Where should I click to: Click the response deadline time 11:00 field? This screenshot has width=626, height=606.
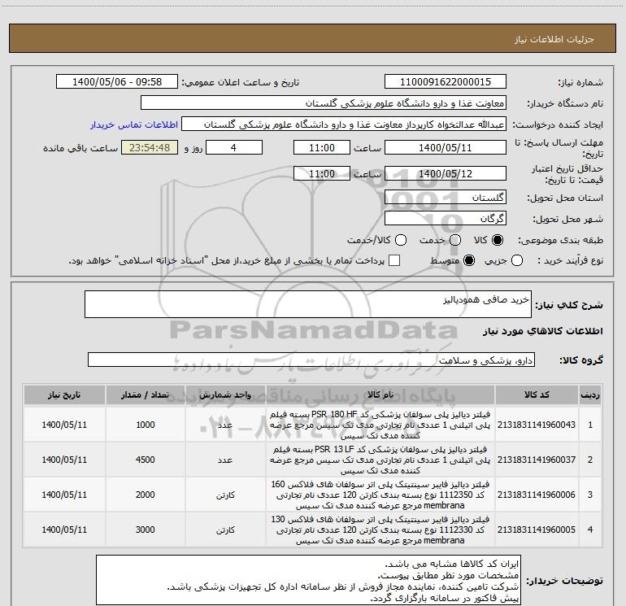coord(322,147)
